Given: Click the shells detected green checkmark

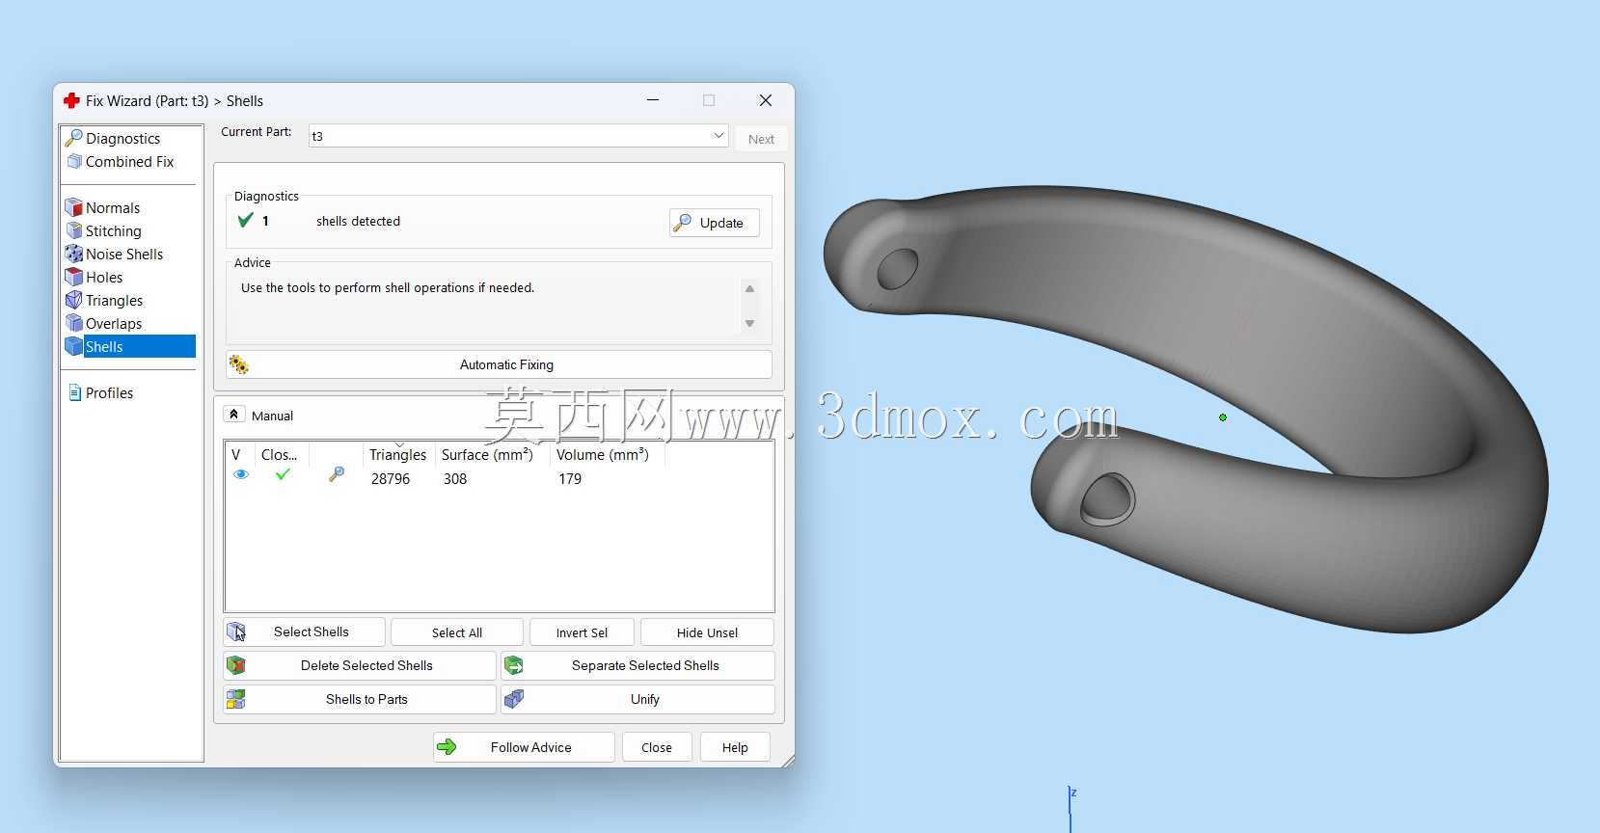Looking at the screenshot, I should [x=246, y=220].
